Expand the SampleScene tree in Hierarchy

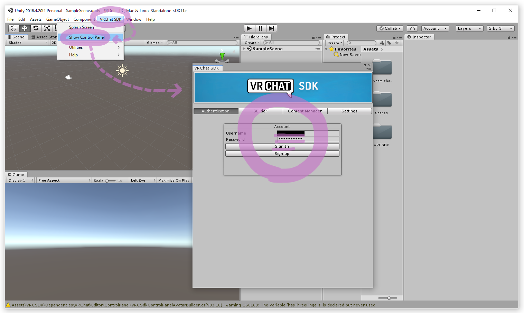coord(244,49)
